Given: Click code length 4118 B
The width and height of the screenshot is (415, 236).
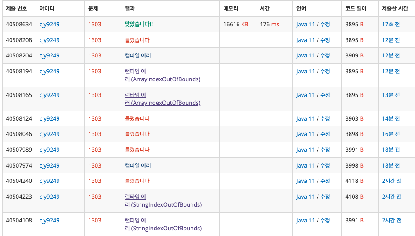Looking at the screenshot, I should click(354, 181).
